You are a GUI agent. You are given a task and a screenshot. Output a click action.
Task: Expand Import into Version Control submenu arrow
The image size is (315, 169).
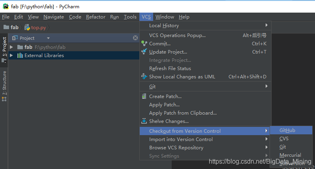point(266,139)
